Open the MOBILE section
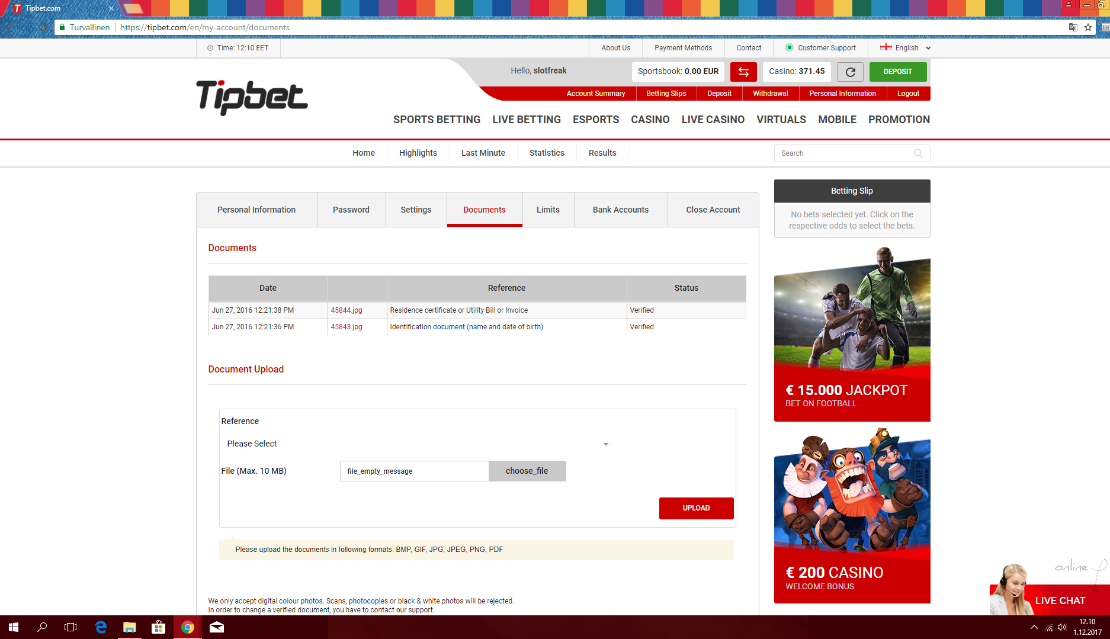The width and height of the screenshot is (1110, 639). [838, 120]
